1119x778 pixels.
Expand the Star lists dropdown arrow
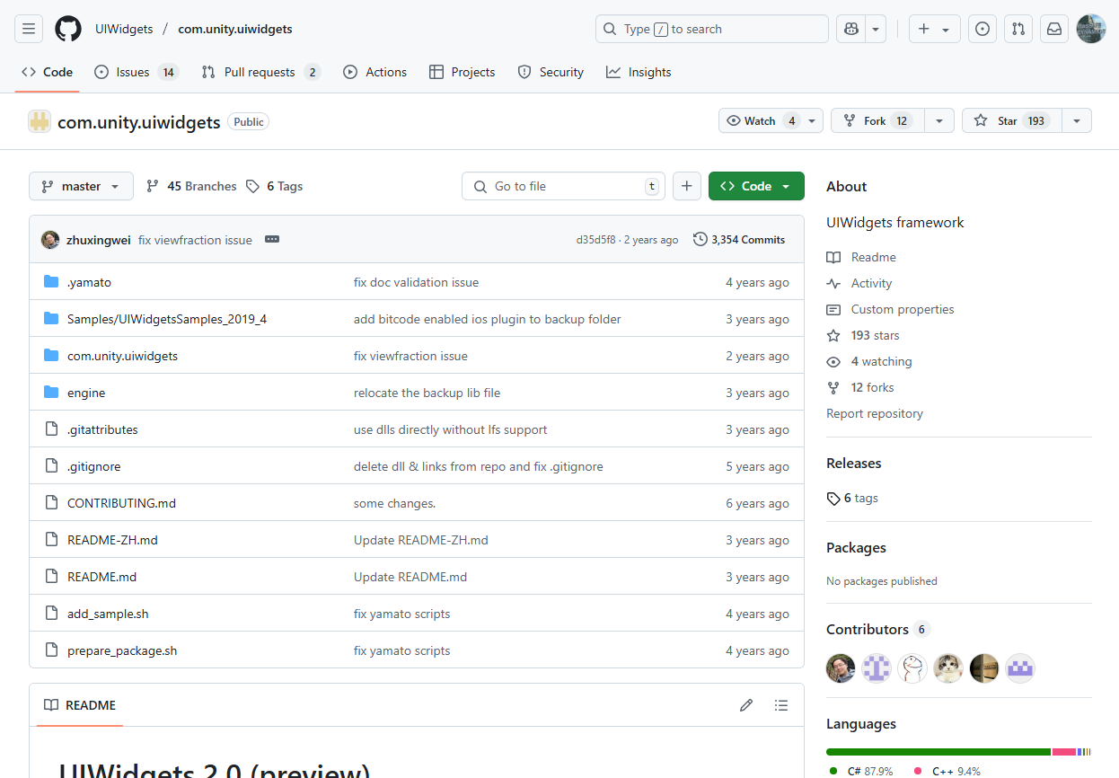[1077, 120]
